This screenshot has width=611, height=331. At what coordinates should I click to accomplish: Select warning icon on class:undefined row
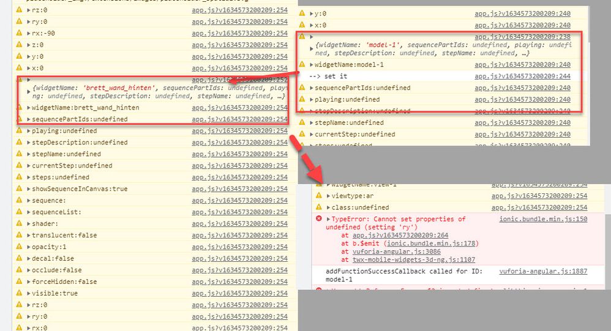click(319, 207)
